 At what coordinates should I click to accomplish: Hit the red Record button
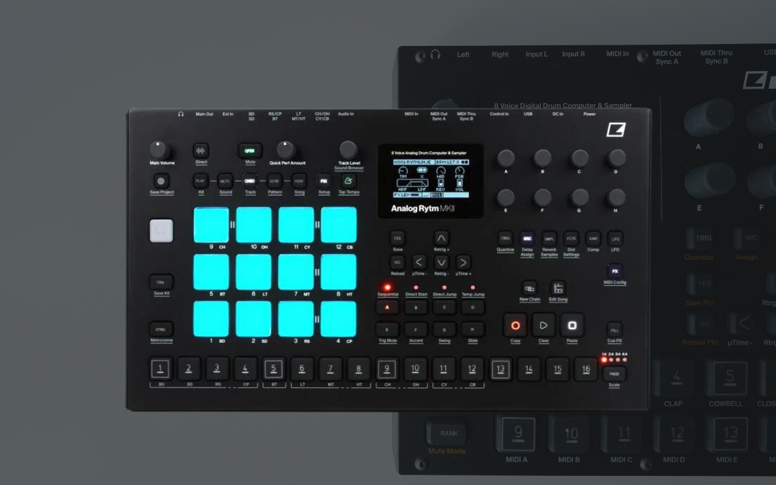click(515, 325)
